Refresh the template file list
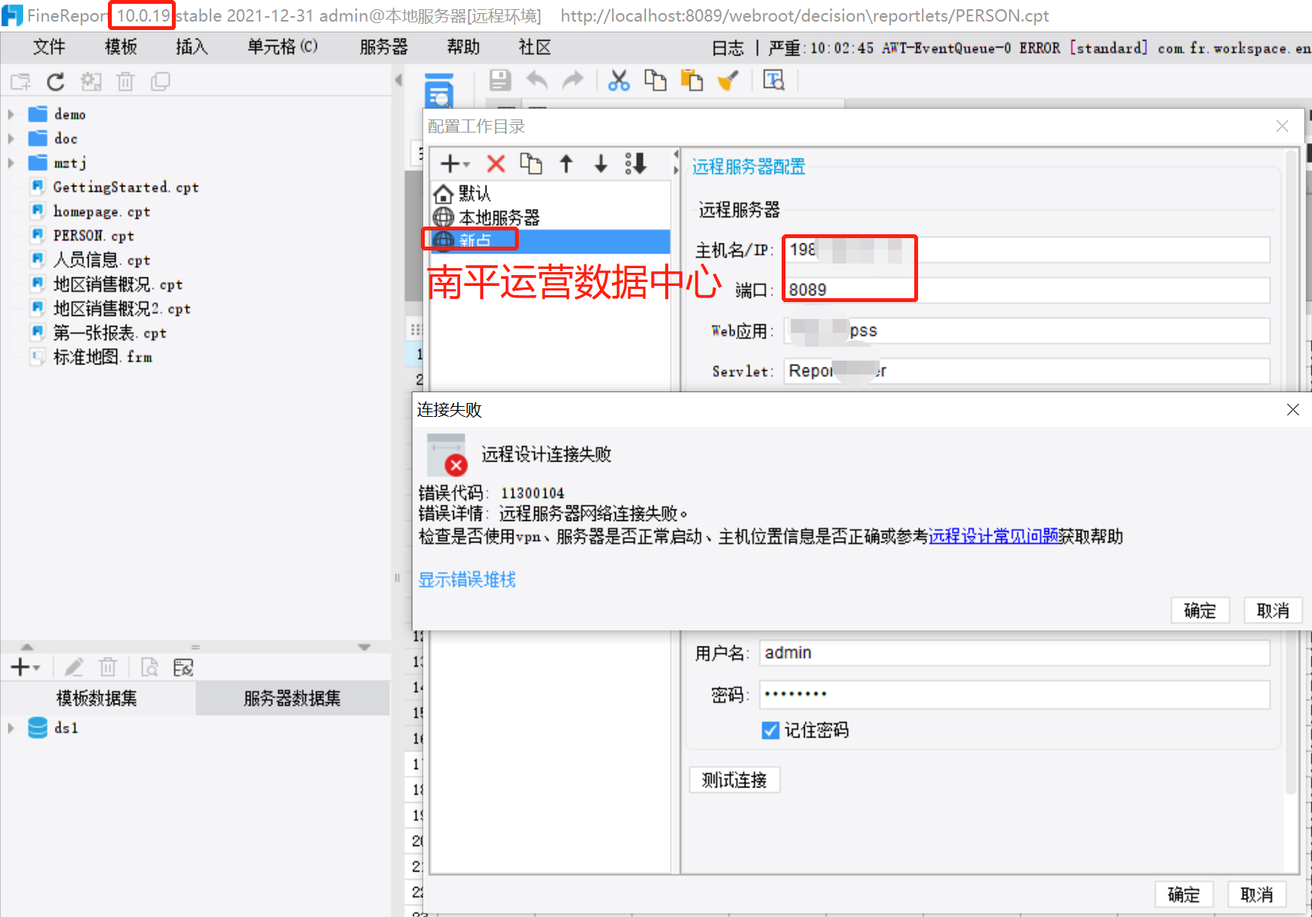1312x917 pixels. point(56,82)
